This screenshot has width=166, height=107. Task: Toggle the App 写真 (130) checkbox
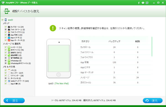click(x=6, y=35)
